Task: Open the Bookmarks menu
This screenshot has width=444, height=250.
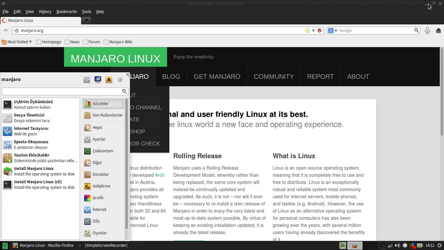Action: click(x=67, y=11)
